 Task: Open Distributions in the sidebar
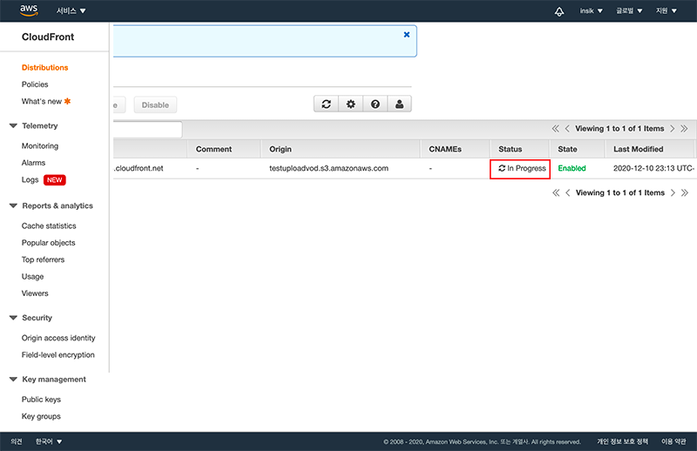click(45, 68)
